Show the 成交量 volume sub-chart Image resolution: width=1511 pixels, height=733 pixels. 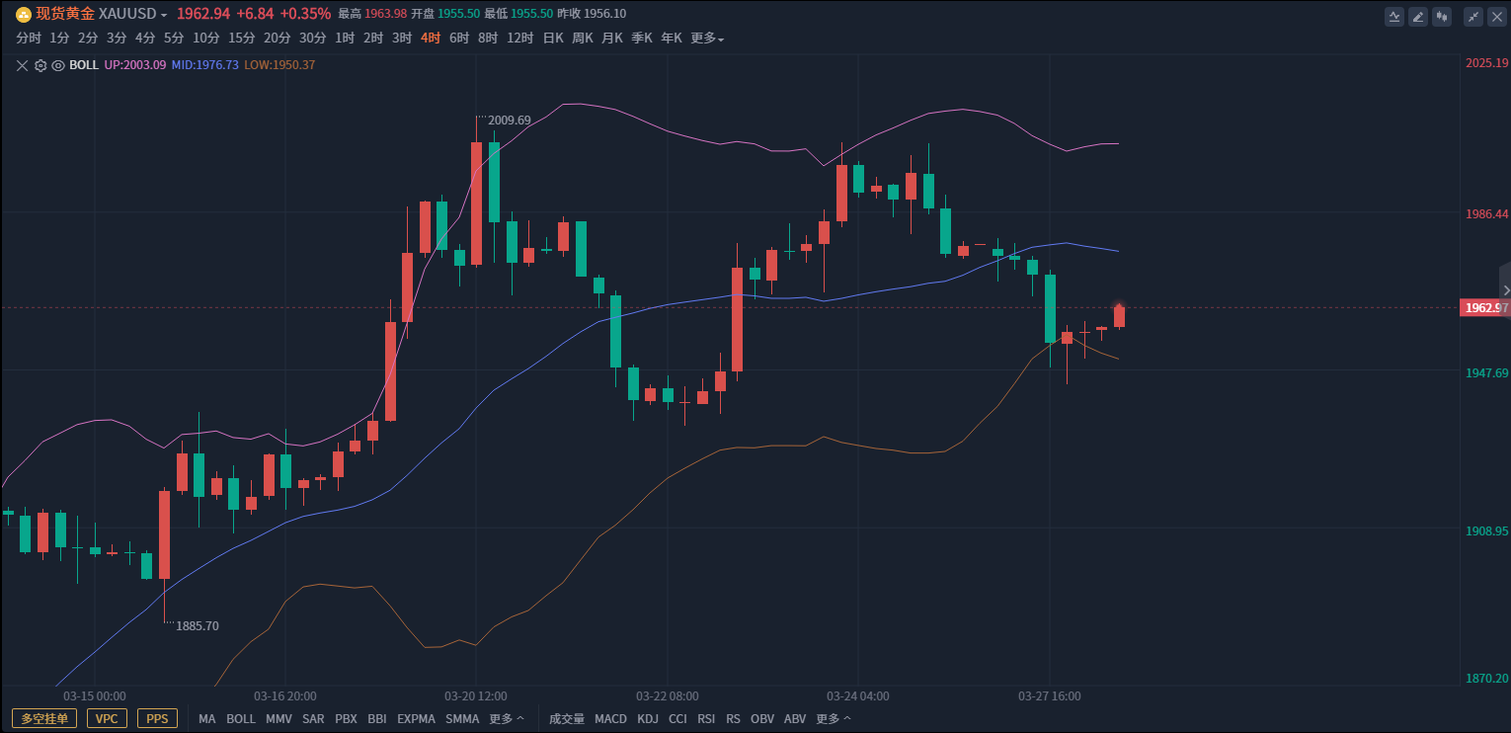tap(567, 719)
